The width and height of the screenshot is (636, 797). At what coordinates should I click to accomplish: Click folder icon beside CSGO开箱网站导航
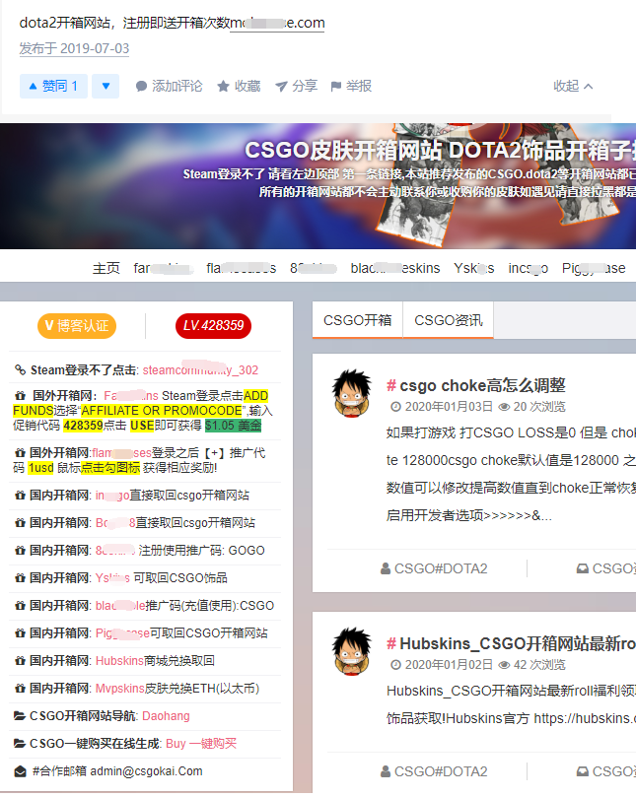pyautogui.click(x=20, y=715)
